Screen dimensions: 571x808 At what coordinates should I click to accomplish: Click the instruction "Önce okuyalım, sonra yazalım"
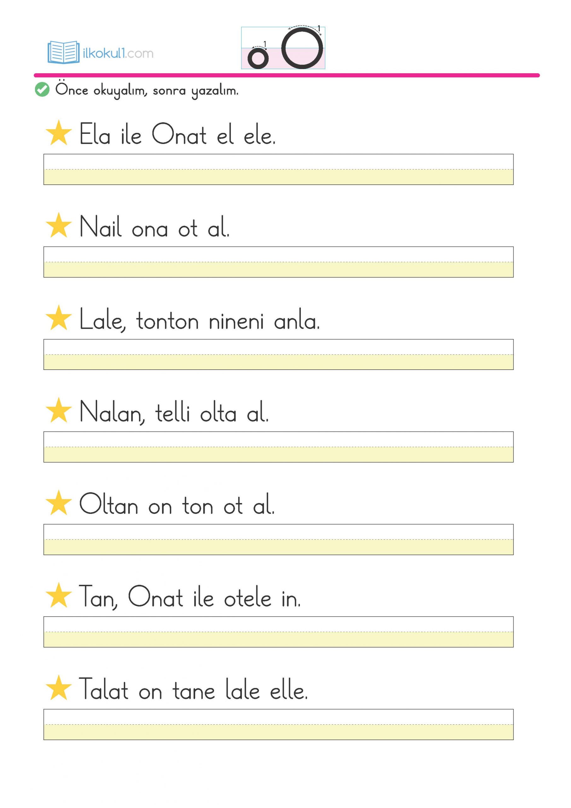pos(147,91)
